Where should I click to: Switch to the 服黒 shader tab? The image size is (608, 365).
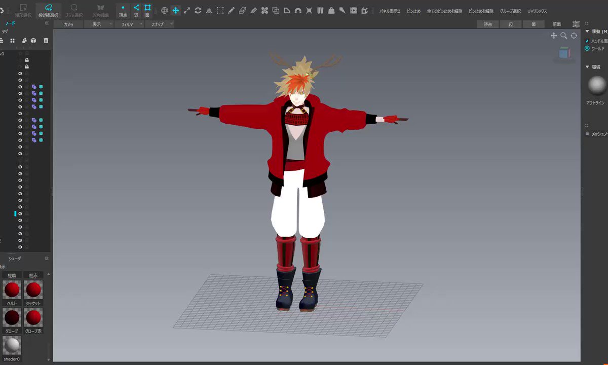12,275
